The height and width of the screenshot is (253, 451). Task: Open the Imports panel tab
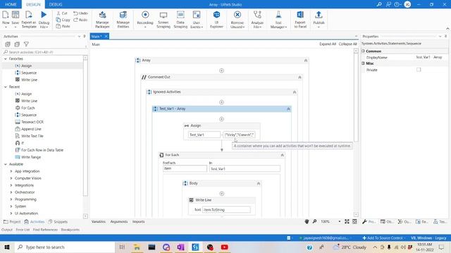coord(138,221)
